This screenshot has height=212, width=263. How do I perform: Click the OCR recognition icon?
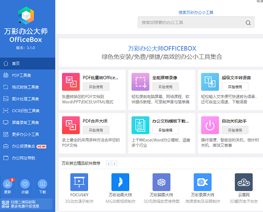(6, 111)
